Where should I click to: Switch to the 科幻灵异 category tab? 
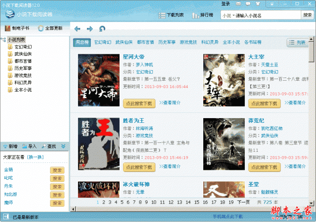[210, 42]
